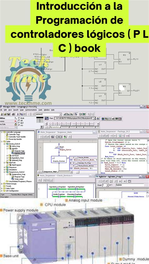Screen dimensions: 149x264
Task: Click the Paste toolbar icon
Action: click(x=25, y=114)
